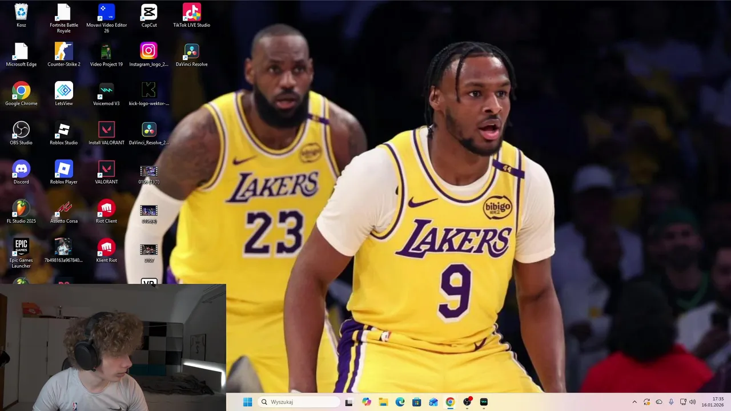
Task: Select the 0106(4) video file
Action: point(149,214)
